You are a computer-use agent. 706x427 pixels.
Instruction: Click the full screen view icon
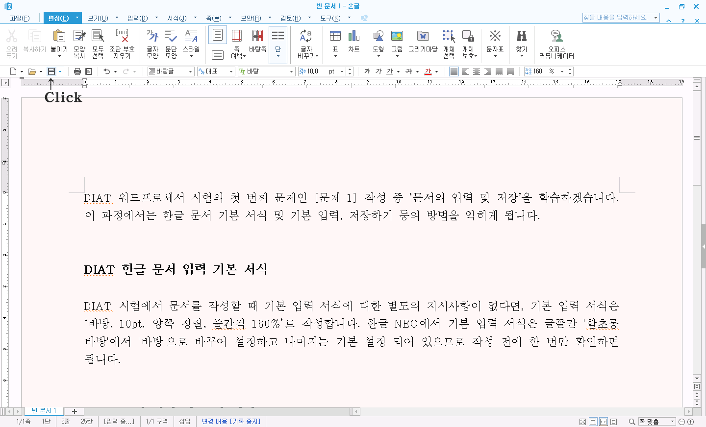click(x=582, y=422)
